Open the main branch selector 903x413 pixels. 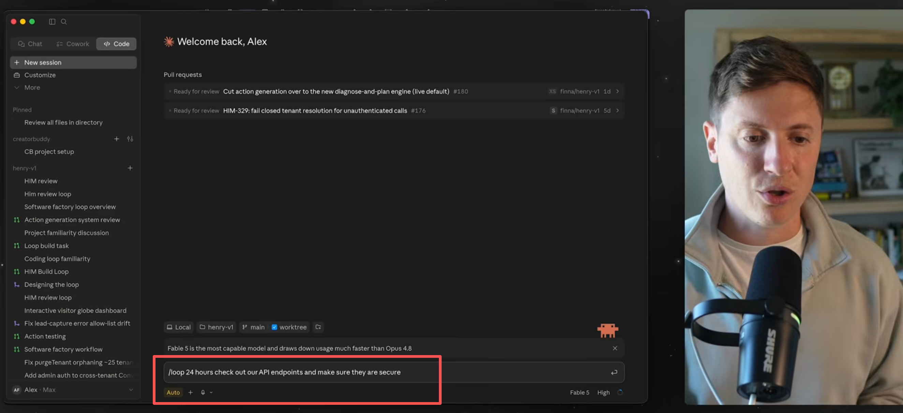coord(253,327)
